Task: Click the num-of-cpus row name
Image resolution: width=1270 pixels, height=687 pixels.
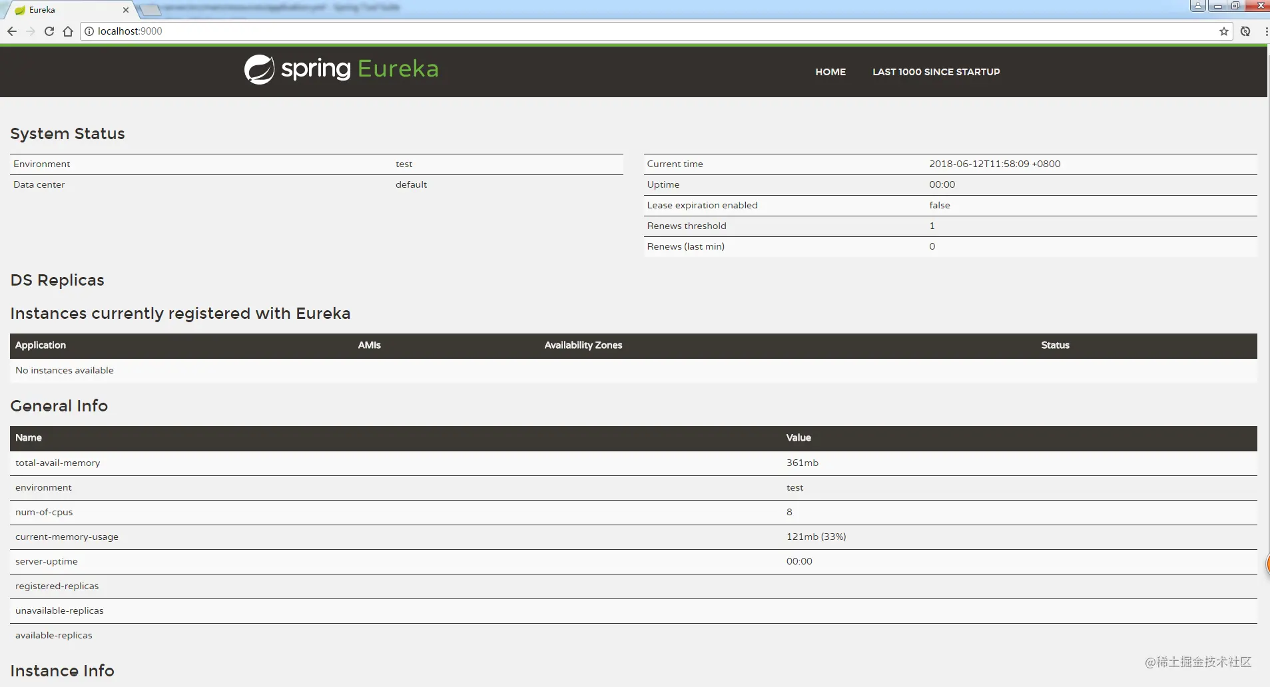Action: 44,512
